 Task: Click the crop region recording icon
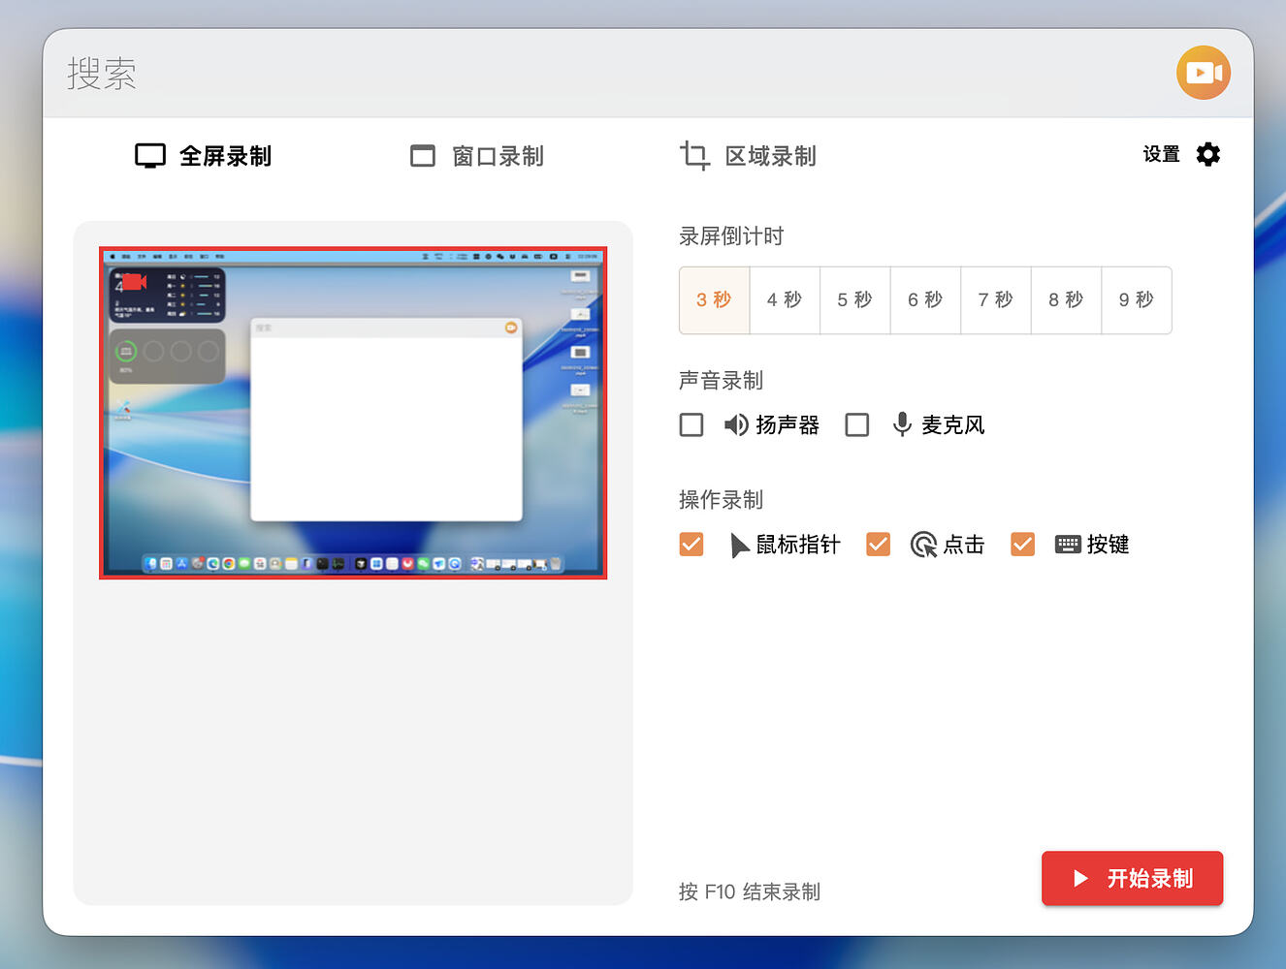pyautogui.click(x=694, y=155)
